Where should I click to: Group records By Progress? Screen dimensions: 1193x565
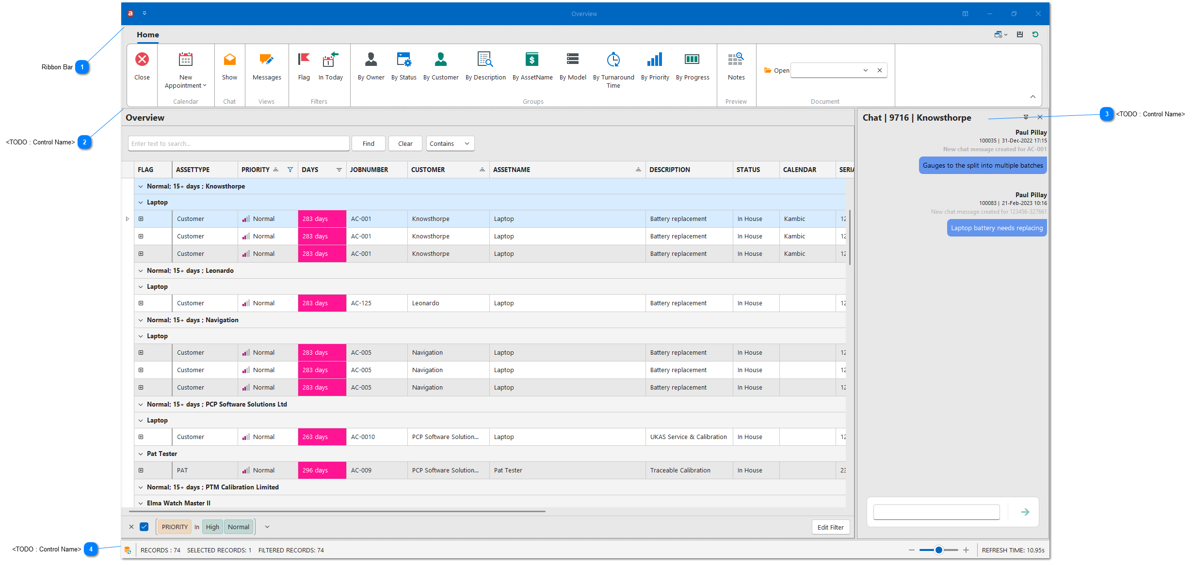[693, 66]
